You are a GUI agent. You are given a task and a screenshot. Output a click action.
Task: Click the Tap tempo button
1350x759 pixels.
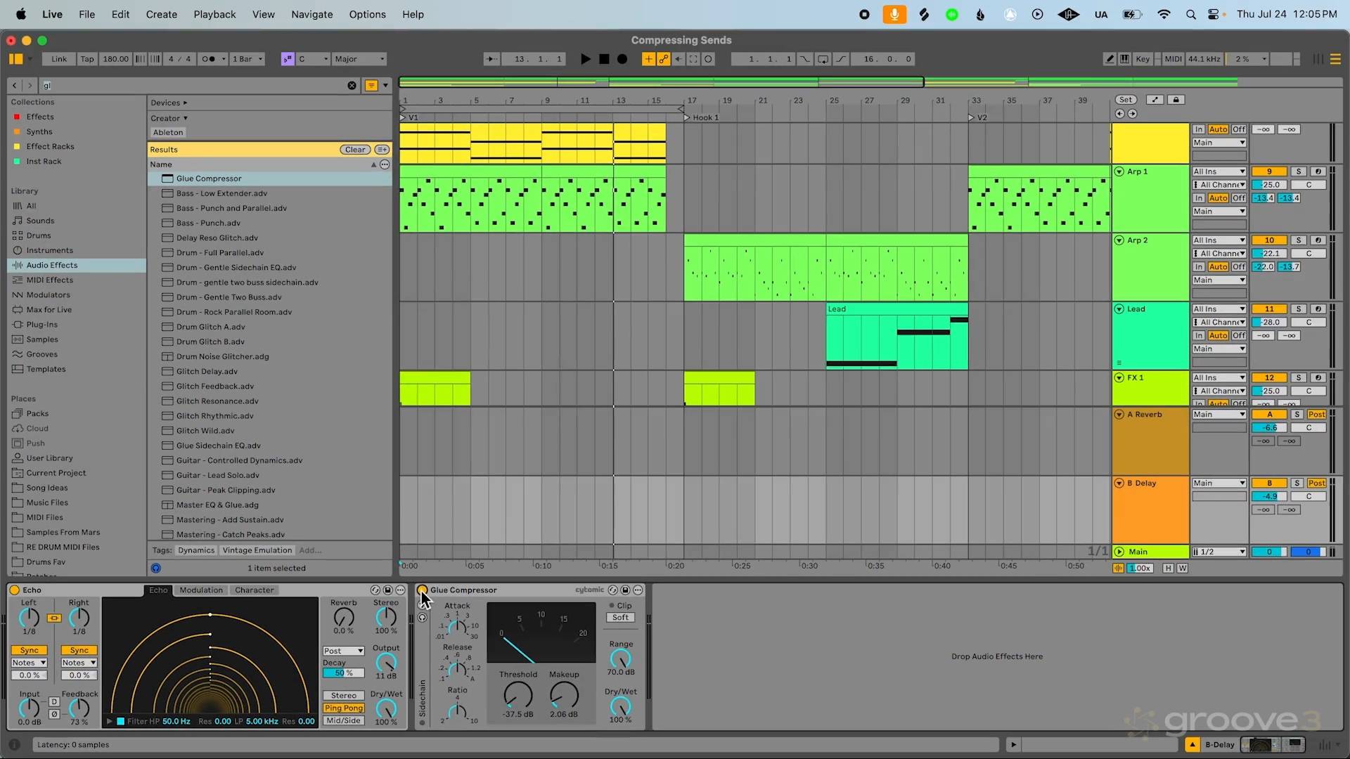pos(86,59)
